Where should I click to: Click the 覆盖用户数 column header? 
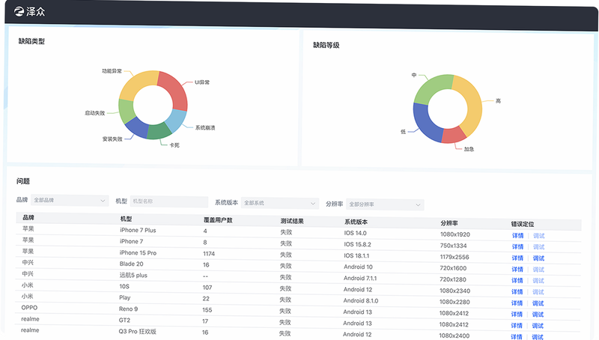(x=218, y=220)
